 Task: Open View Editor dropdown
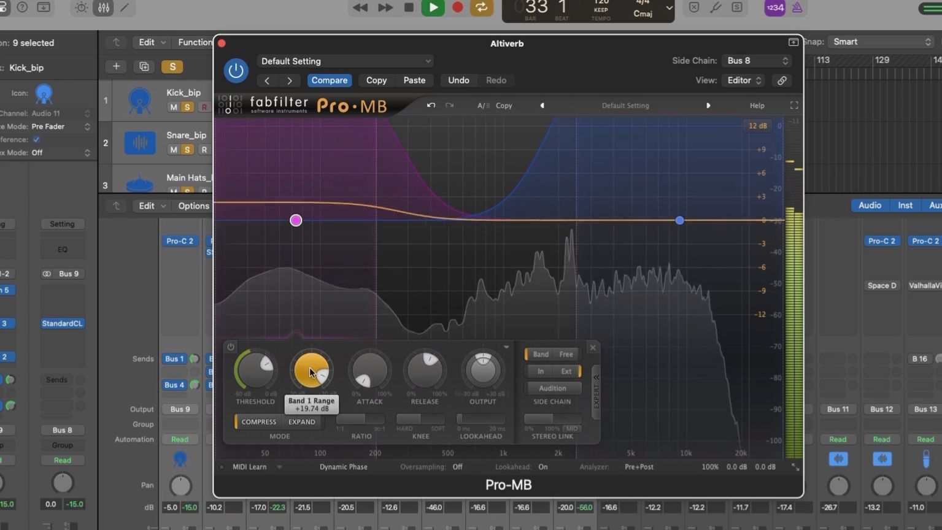[744, 80]
